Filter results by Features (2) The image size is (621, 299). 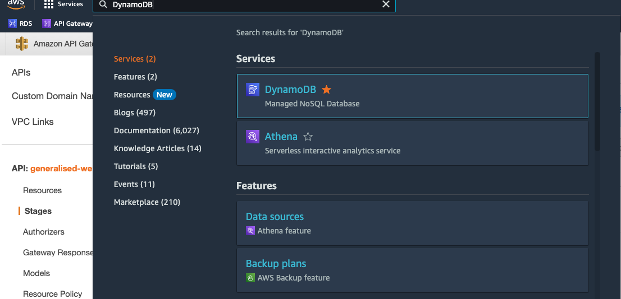[x=135, y=77]
